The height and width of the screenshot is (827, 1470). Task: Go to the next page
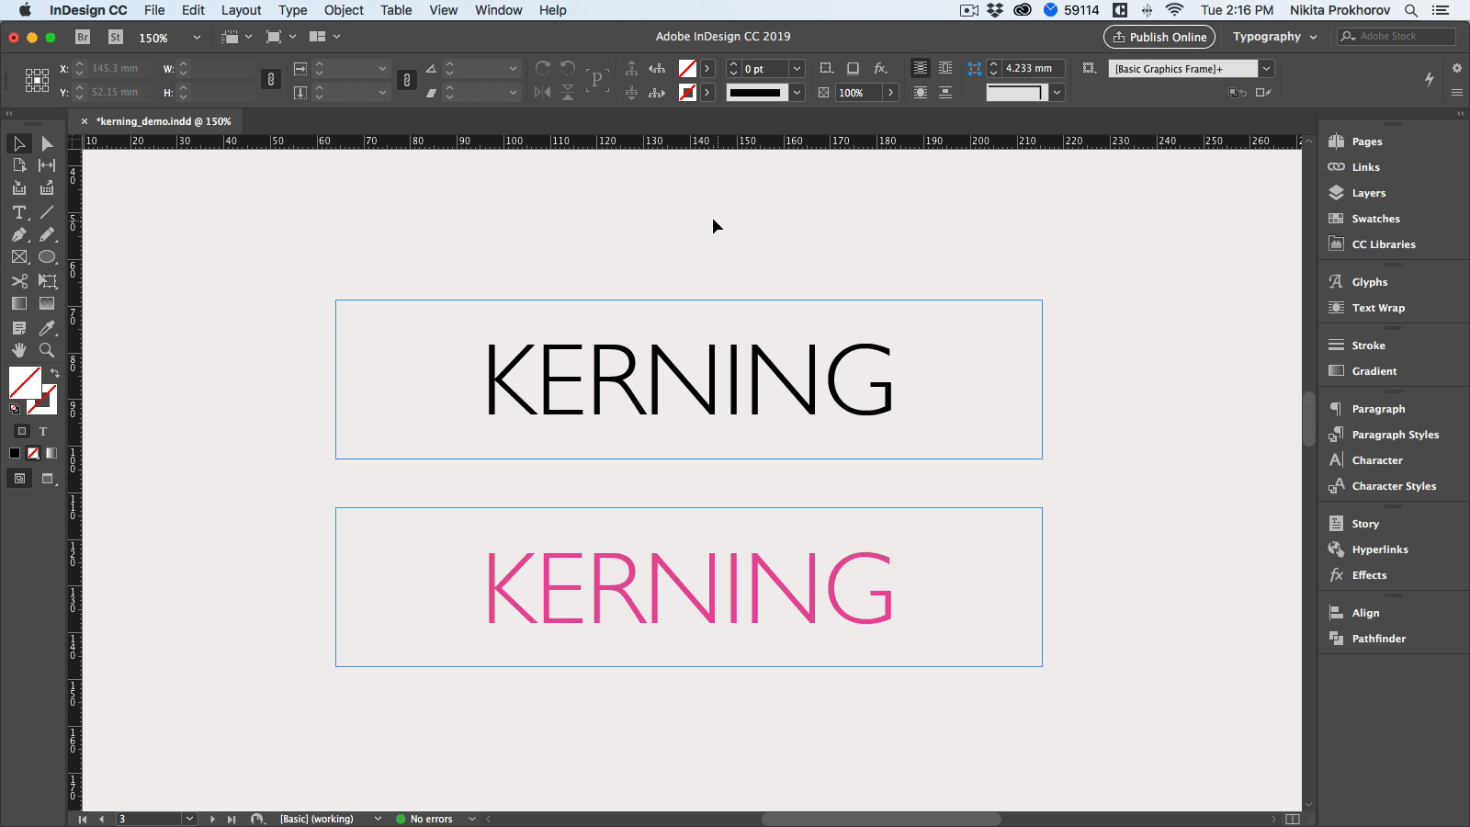pyautogui.click(x=212, y=819)
